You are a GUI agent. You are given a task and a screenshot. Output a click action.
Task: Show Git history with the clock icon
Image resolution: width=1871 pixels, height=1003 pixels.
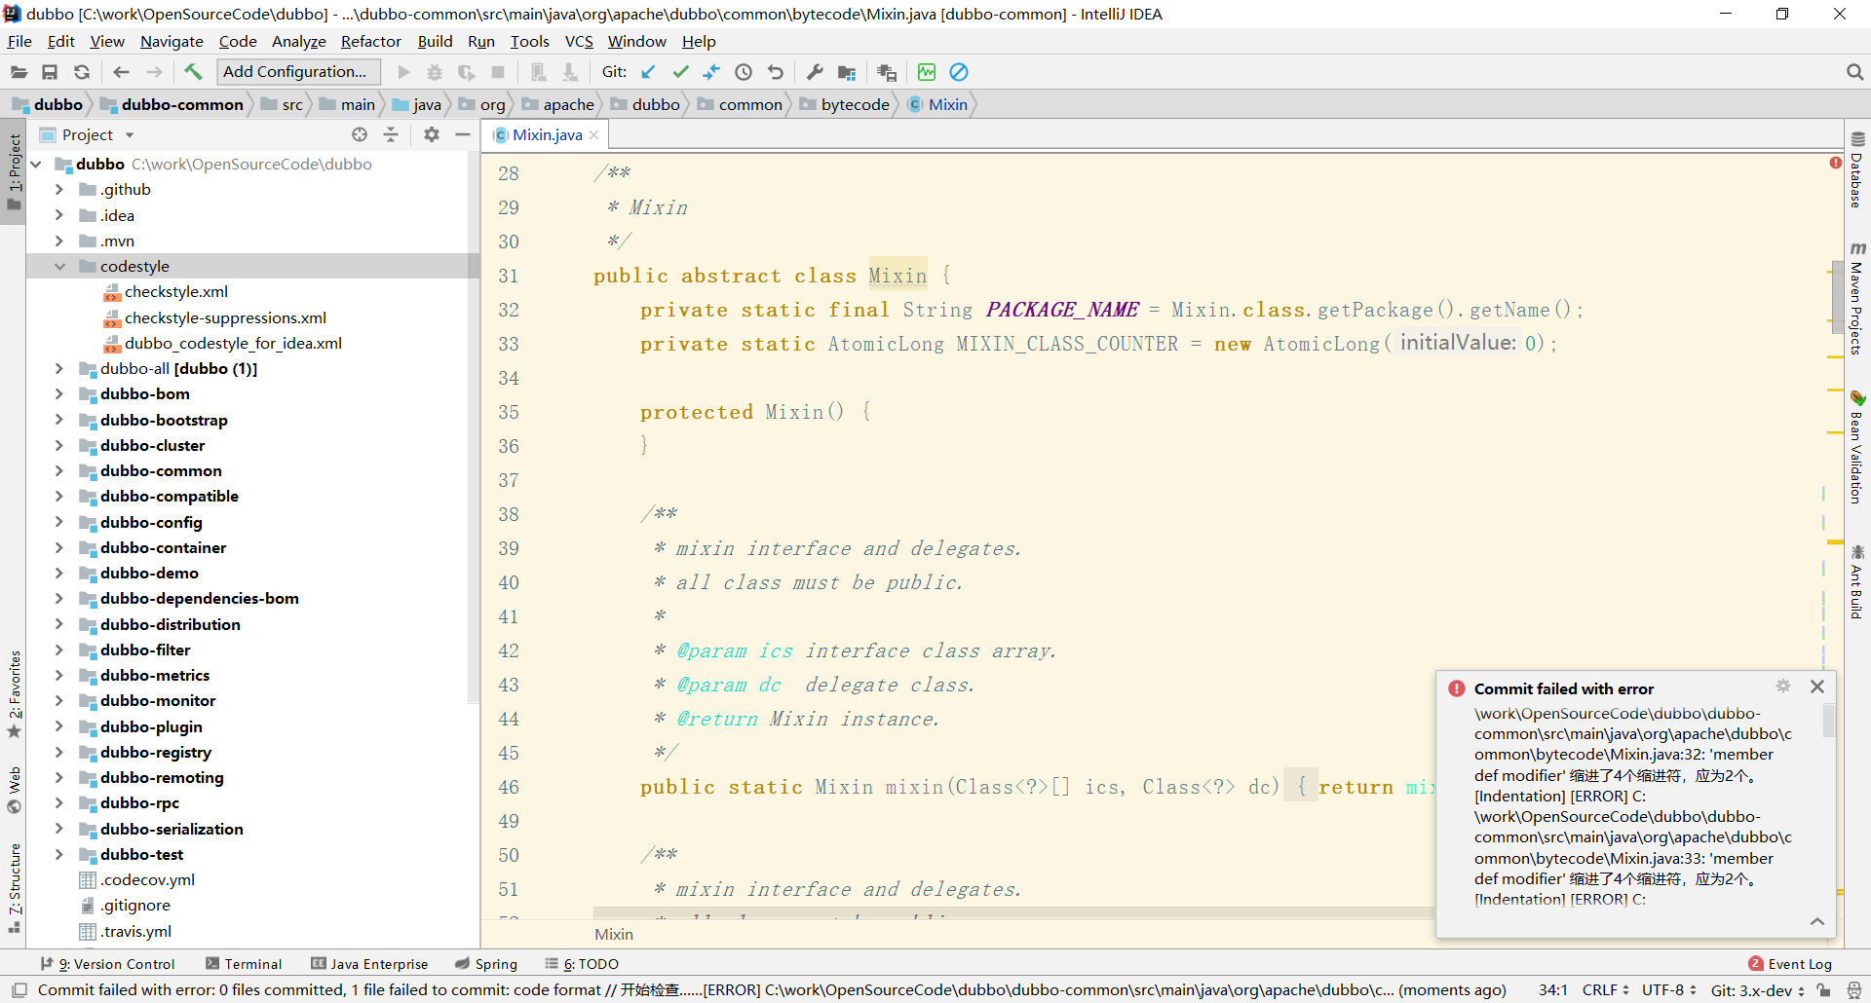[x=744, y=72]
